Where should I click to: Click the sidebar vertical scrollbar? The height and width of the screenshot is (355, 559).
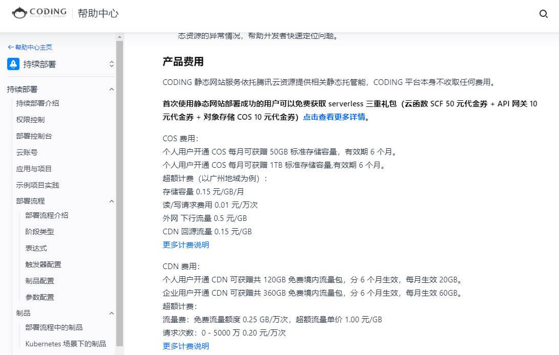(119, 194)
